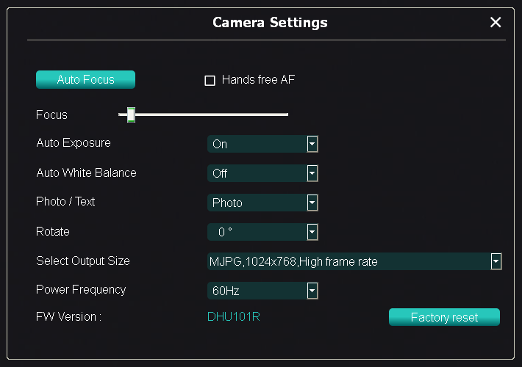Viewport: 522px width, 367px height.
Task: Open the Photo / Text mode dropdown
Action: coord(262,203)
